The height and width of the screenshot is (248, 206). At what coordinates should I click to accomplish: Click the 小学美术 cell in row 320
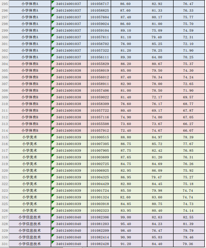click(x=30, y=170)
